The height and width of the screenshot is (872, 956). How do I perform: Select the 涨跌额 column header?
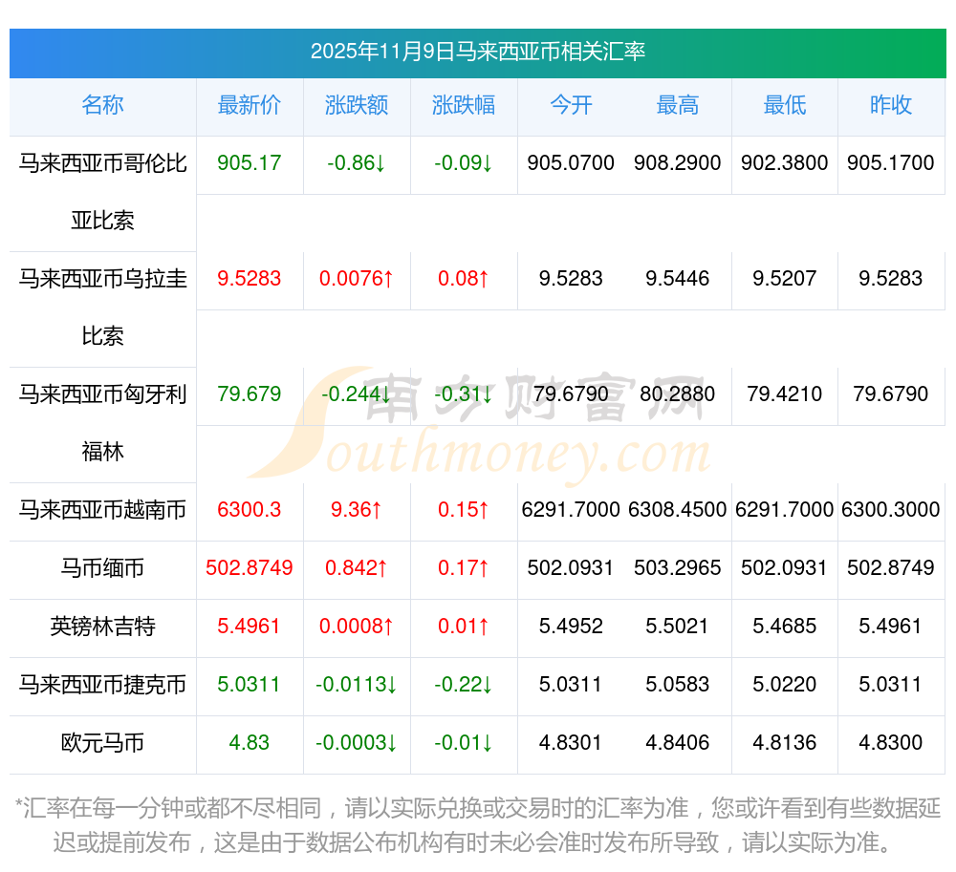click(x=356, y=105)
